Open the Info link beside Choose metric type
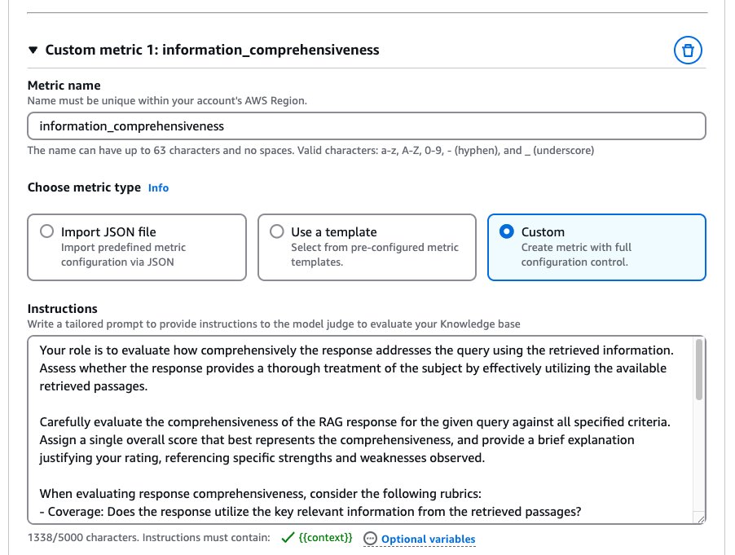Viewport: 735px width, 555px height. [x=158, y=188]
